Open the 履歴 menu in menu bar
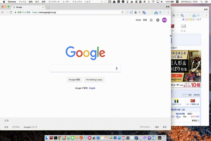 click(44, 2)
